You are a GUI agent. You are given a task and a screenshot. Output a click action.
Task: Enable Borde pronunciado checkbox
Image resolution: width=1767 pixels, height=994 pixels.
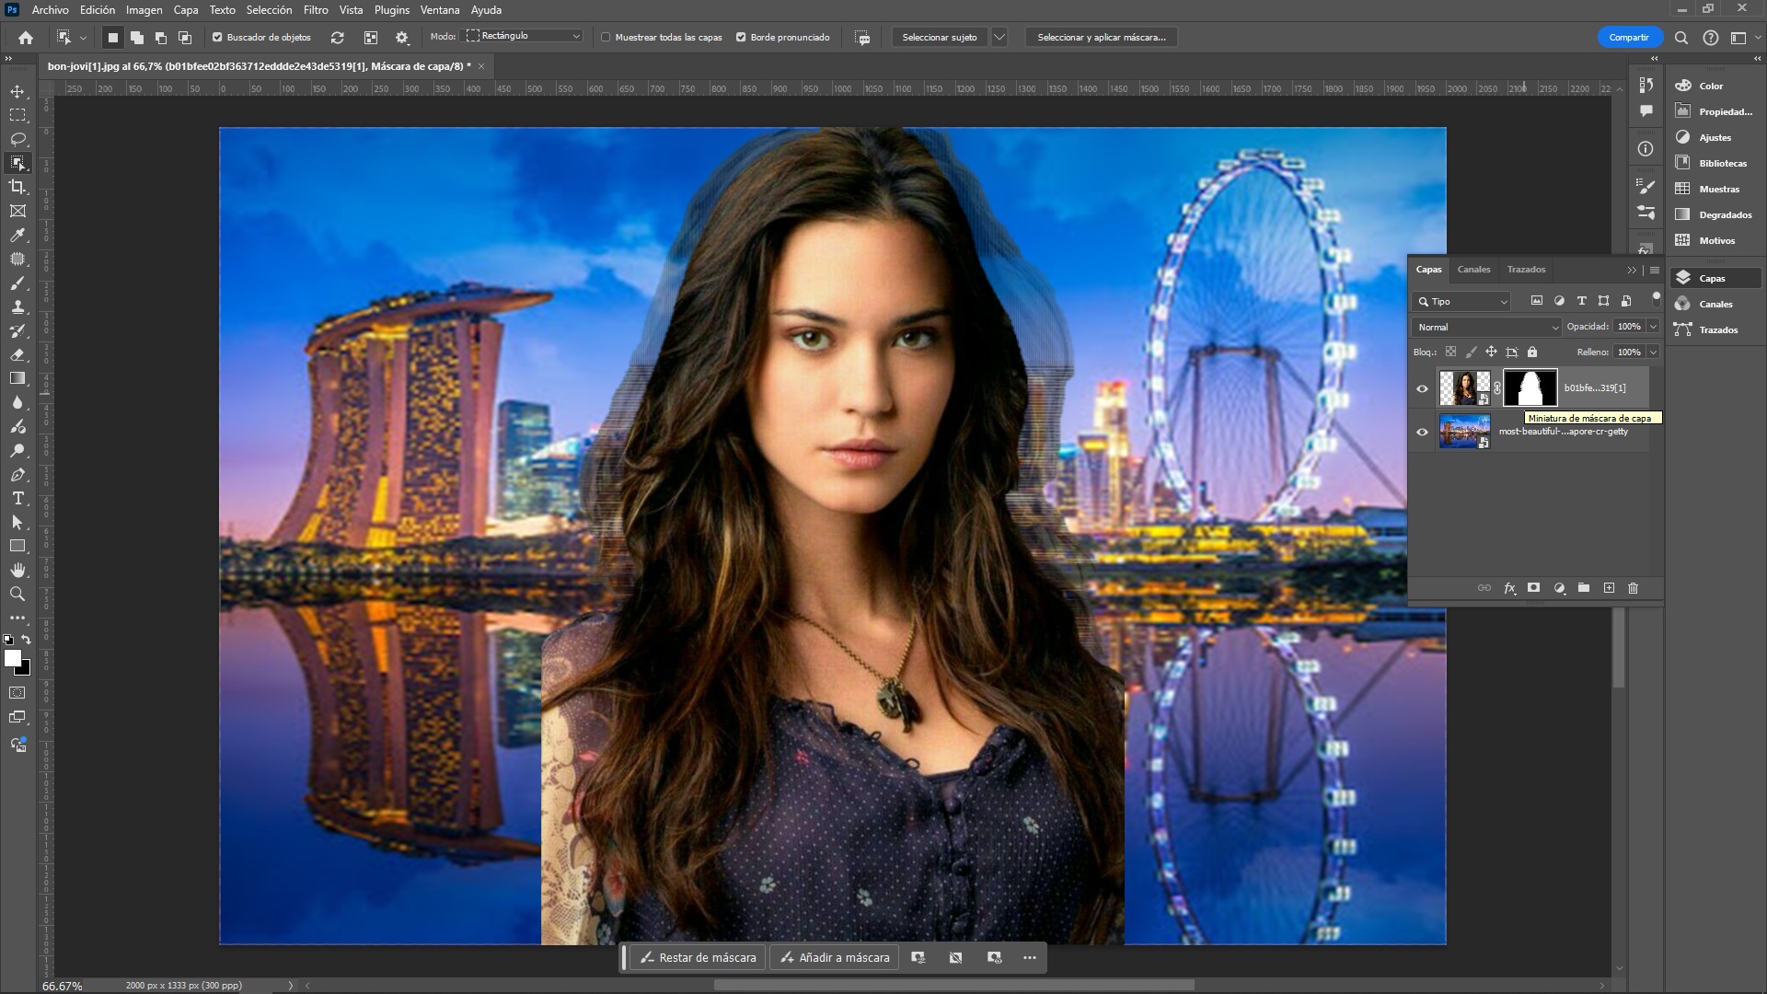(742, 37)
